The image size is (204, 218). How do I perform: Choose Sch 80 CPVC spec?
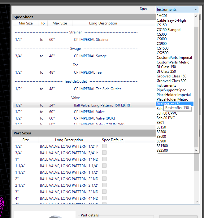[x=175, y=113]
